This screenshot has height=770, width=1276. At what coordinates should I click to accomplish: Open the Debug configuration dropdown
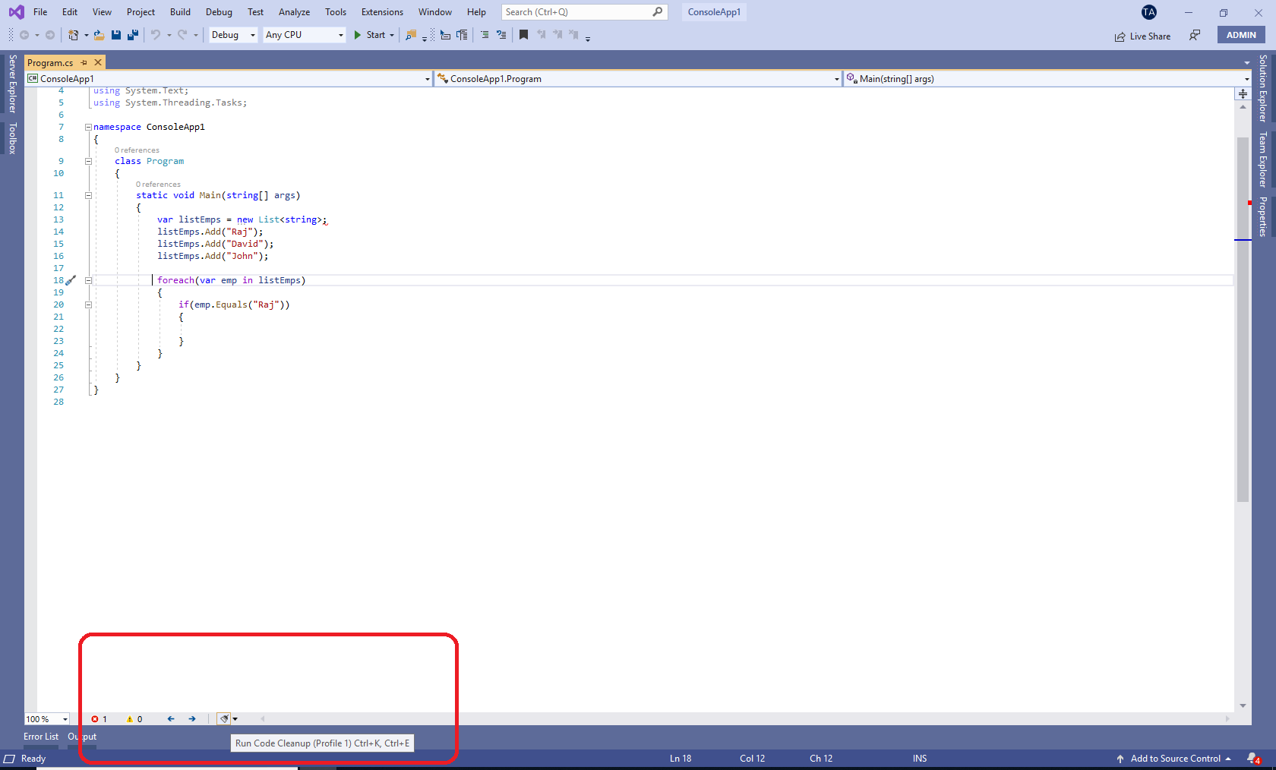point(233,35)
